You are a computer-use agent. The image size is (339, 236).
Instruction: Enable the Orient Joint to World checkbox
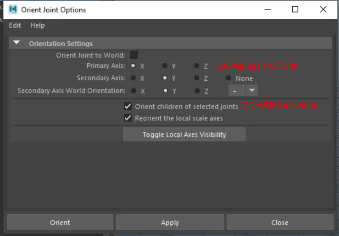(x=134, y=55)
